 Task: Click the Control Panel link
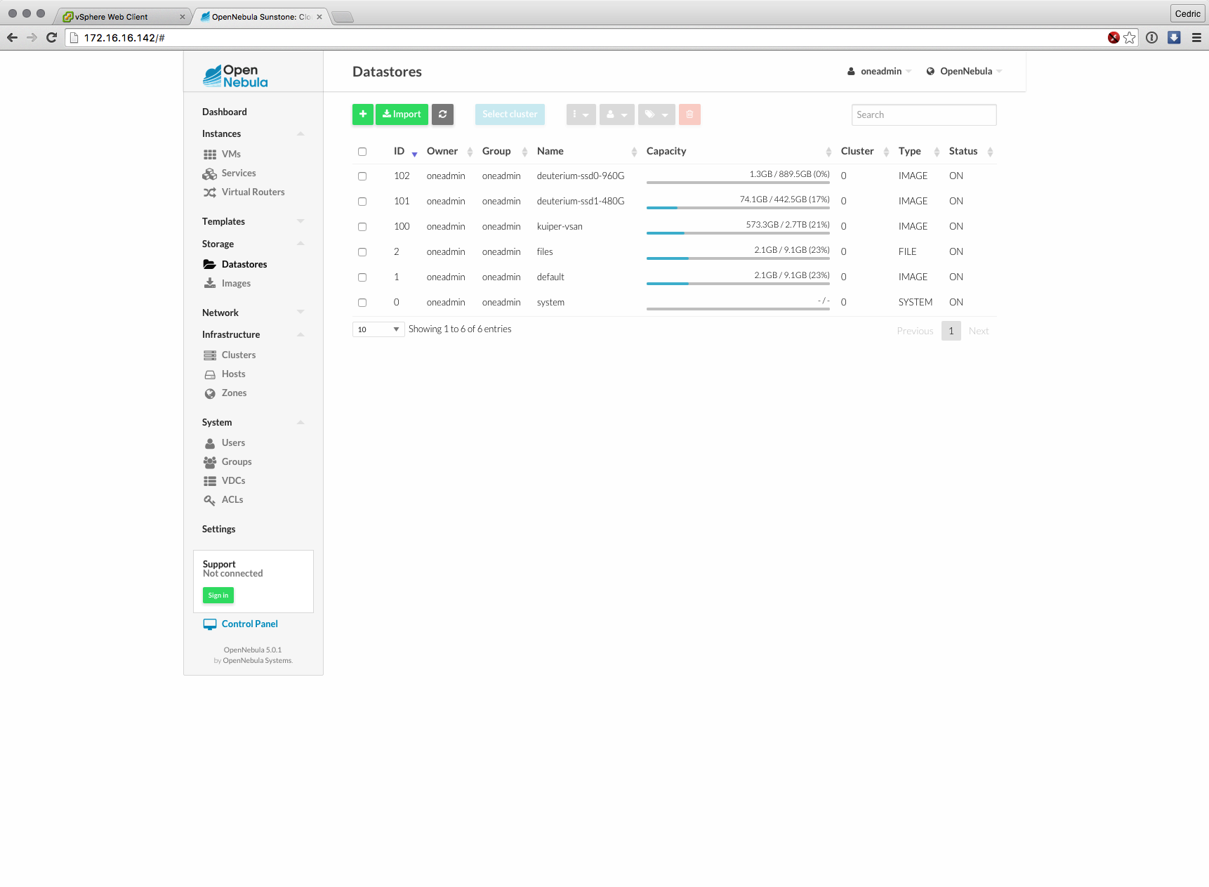(249, 624)
